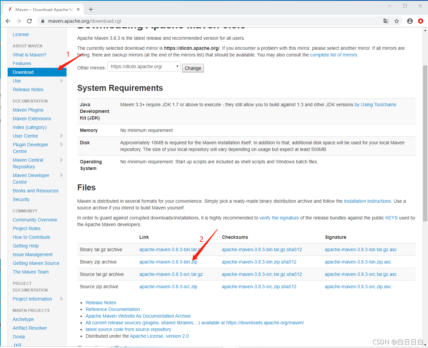Open the KEYS link
Screen dimensions: 428x348
click(392, 218)
